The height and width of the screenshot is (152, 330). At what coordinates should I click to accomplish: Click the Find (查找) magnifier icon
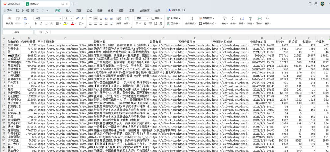(x=268, y=19)
